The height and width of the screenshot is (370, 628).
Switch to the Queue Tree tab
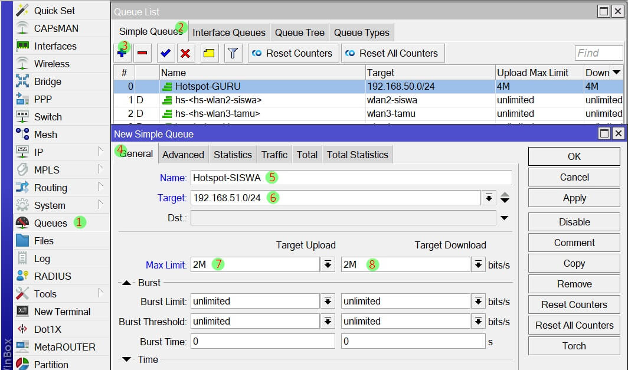click(299, 32)
